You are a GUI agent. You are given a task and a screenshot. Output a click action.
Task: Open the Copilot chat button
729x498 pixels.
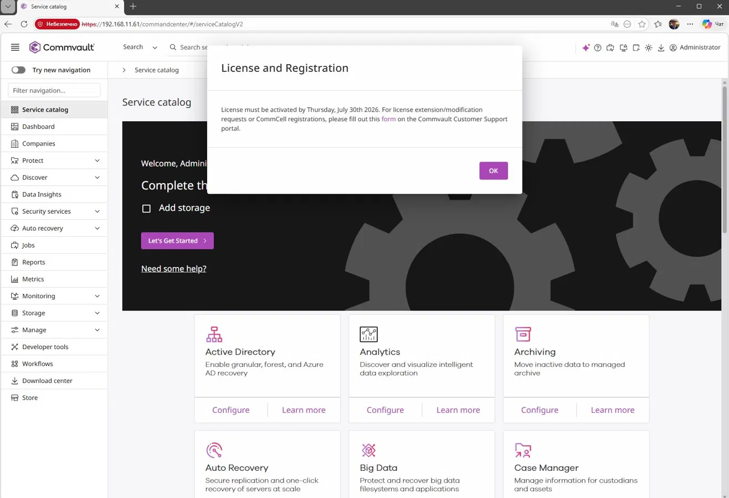(x=713, y=24)
